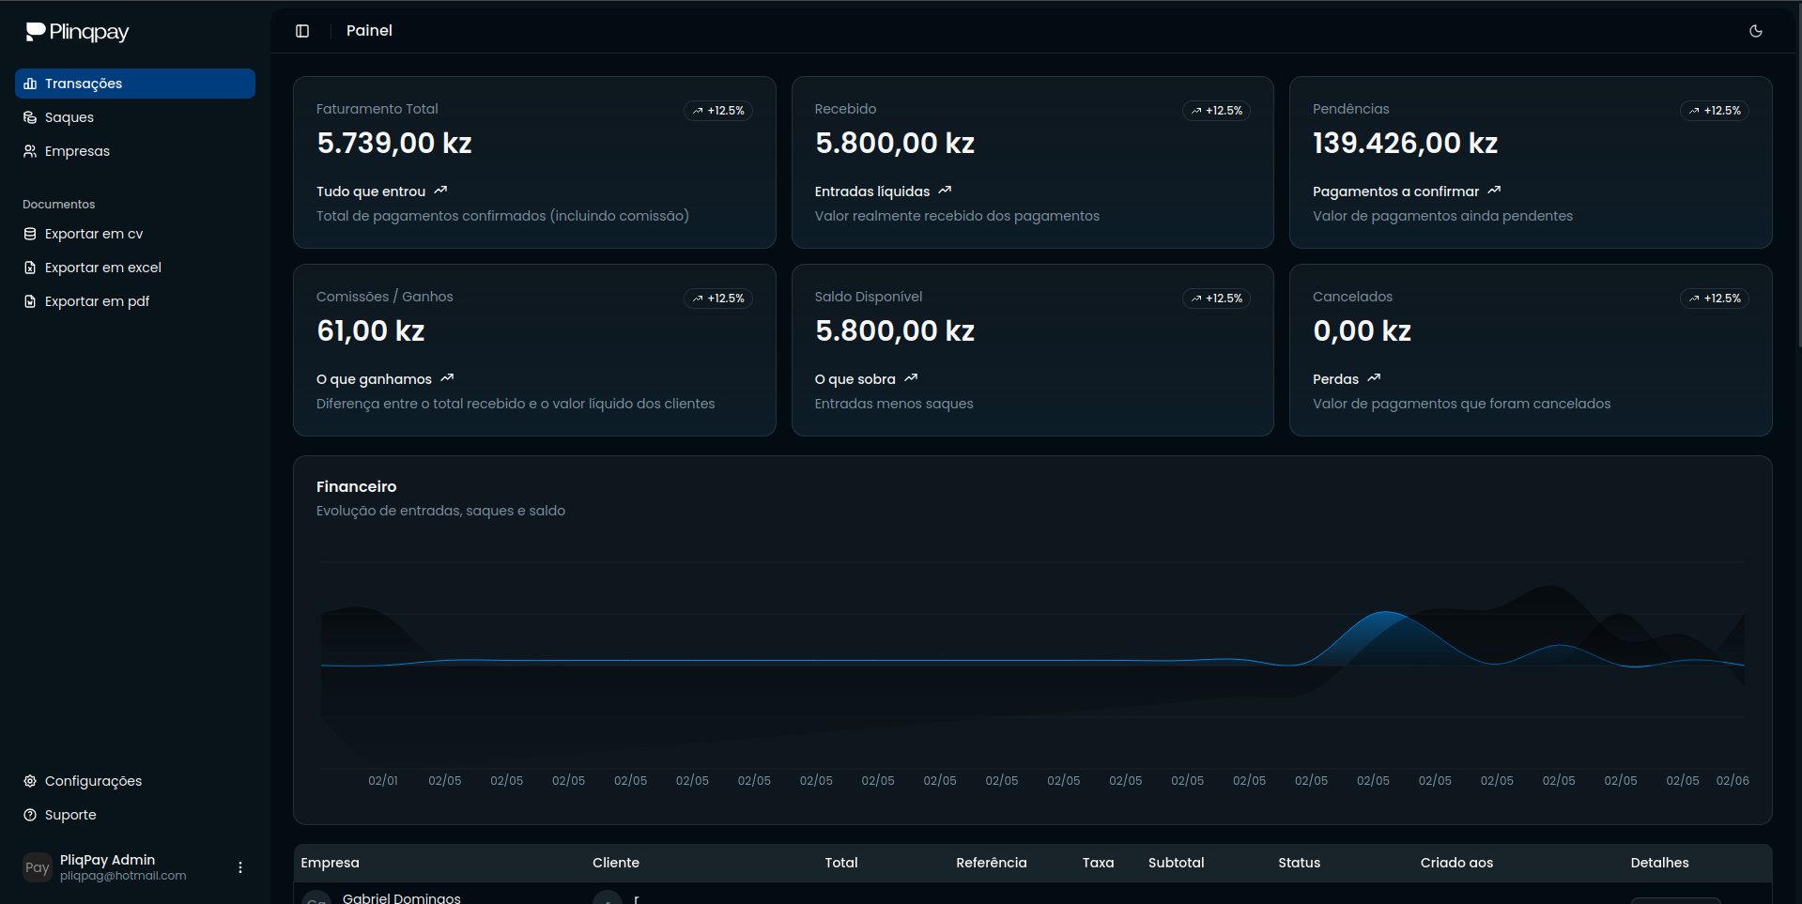Click the +12.5% badge on Cancelados card
1802x904 pixels.
click(x=1714, y=299)
